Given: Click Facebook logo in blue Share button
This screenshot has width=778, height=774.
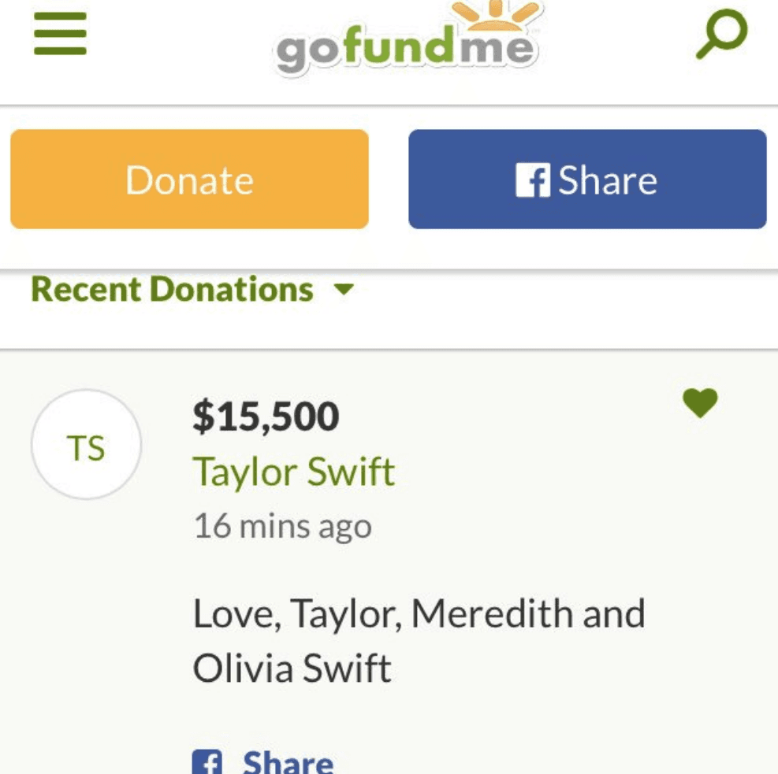Looking at the screenshot, I should [530, 180].
